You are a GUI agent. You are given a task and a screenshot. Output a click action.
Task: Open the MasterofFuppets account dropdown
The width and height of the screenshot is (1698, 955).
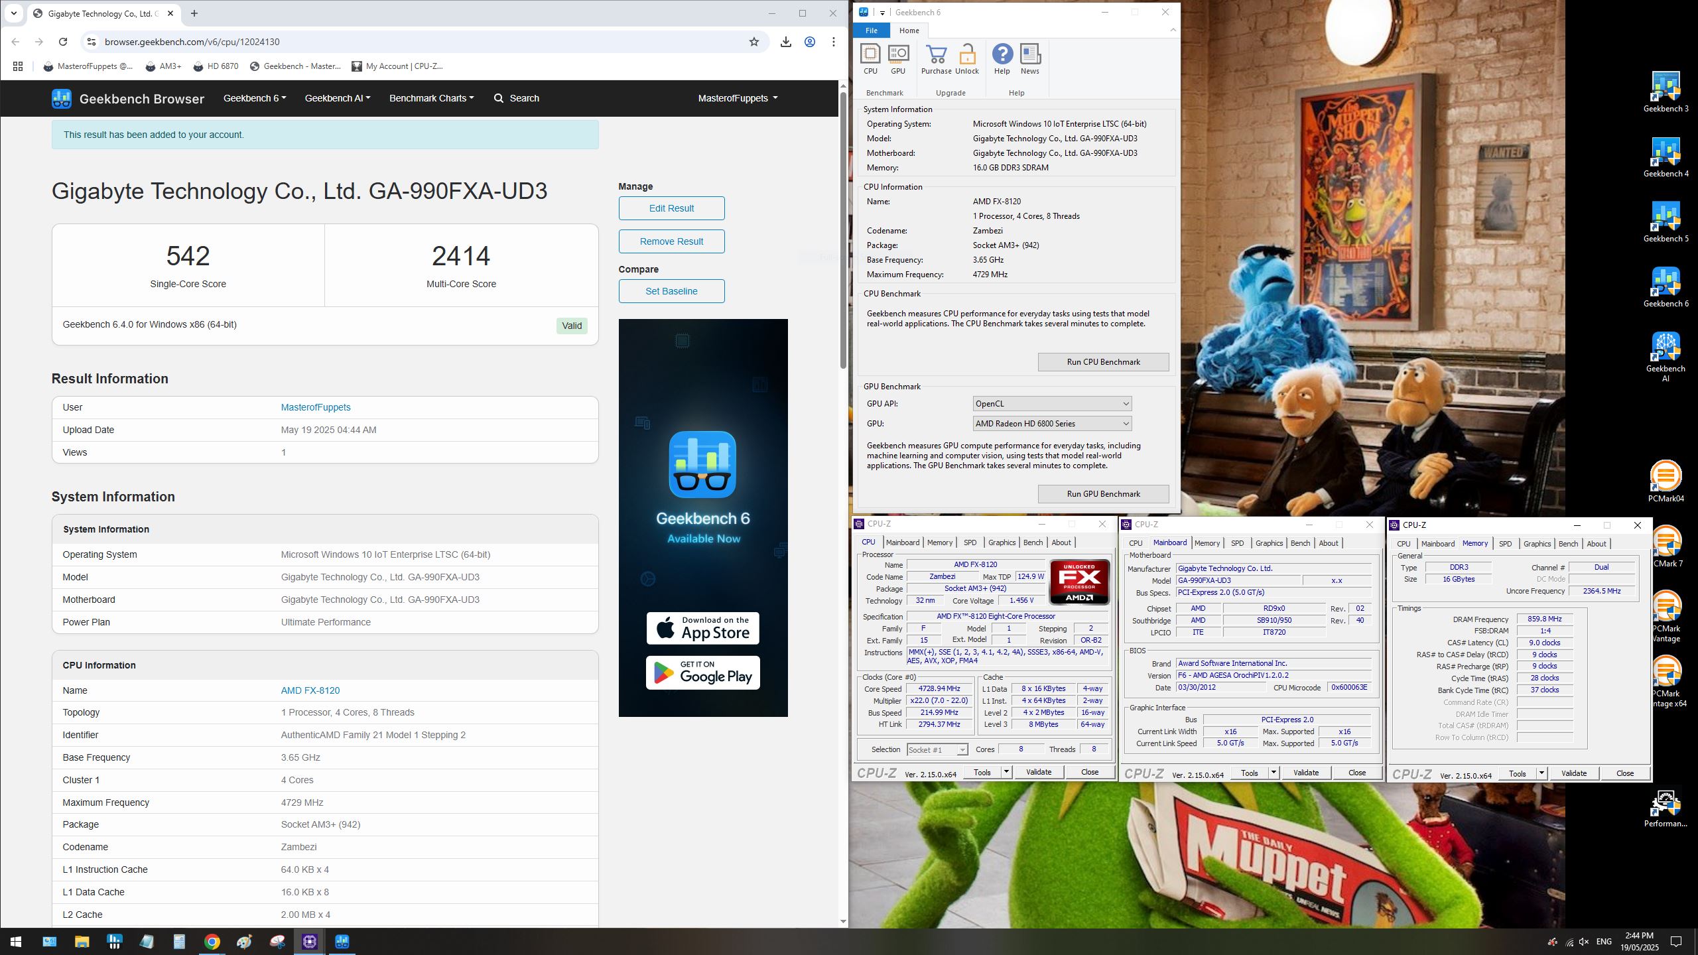tap(738, 98)
